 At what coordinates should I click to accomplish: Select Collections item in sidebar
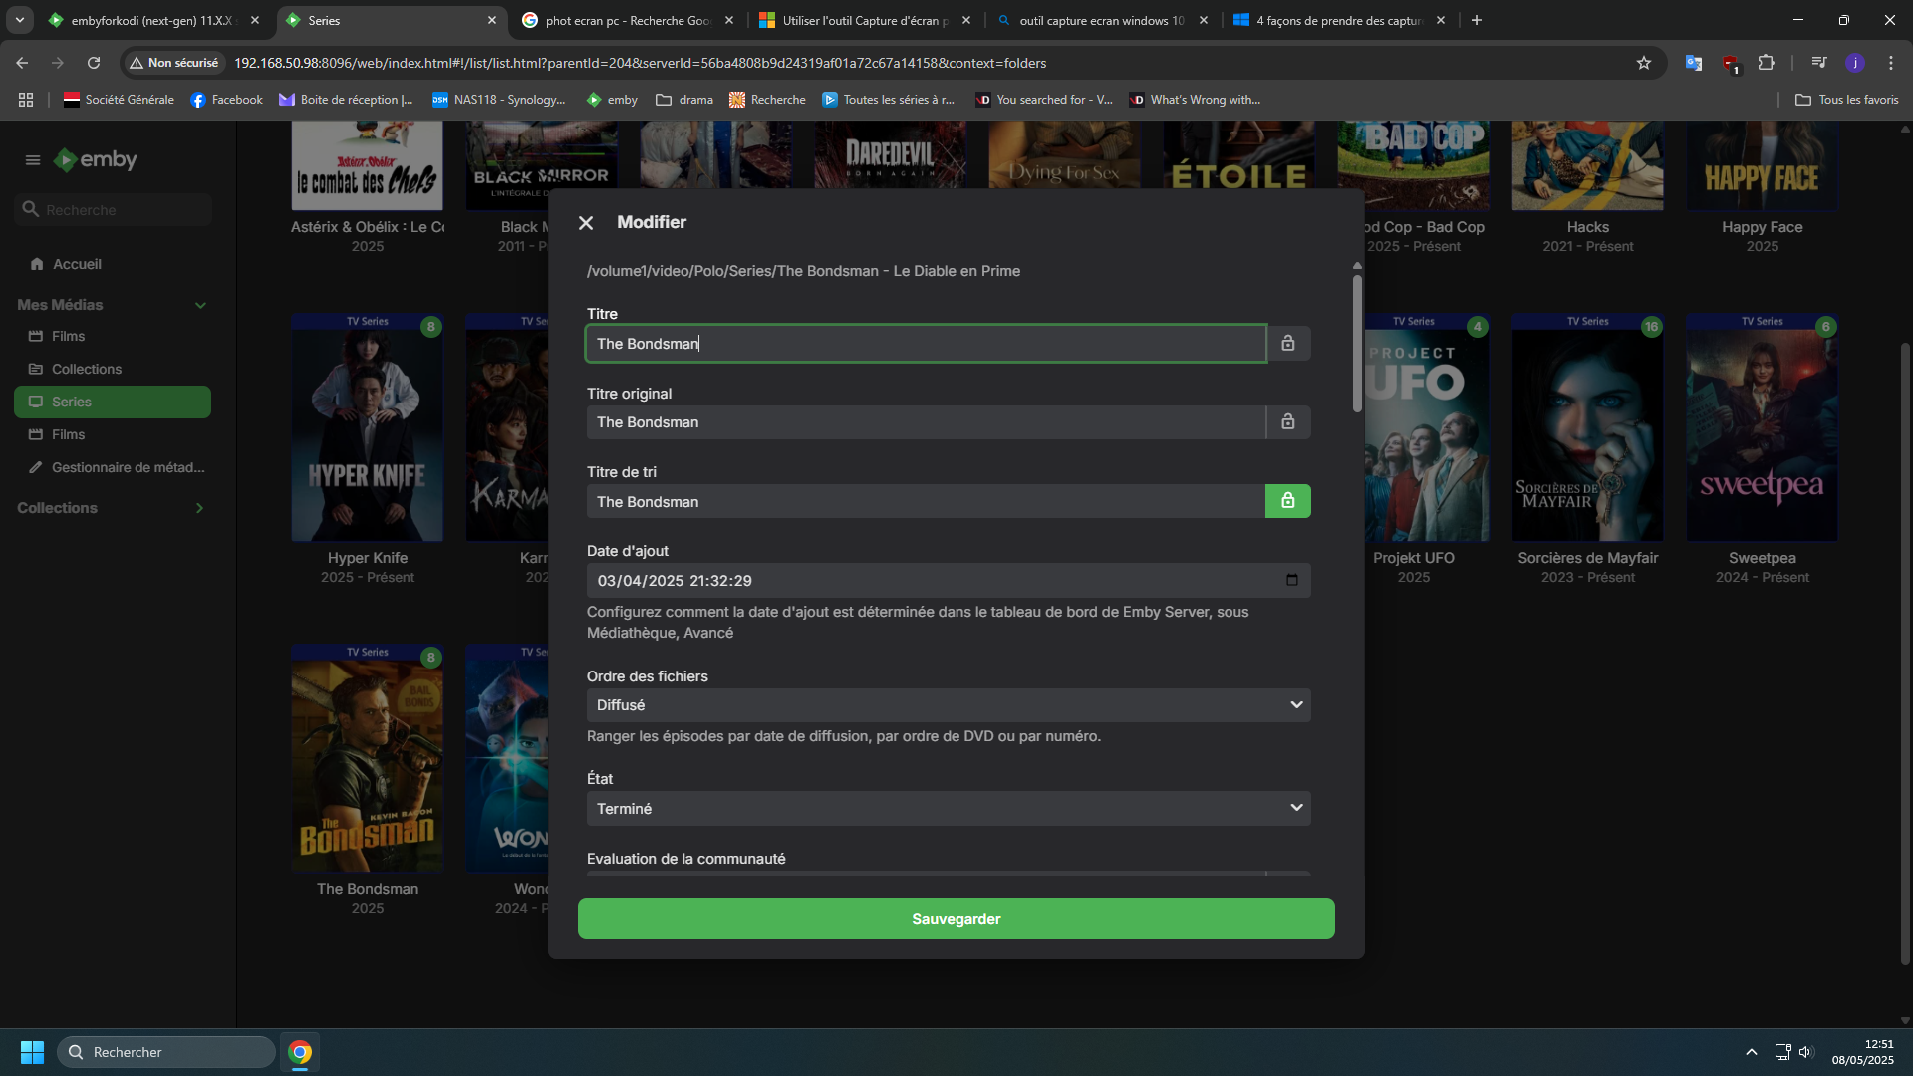[87, 369]
